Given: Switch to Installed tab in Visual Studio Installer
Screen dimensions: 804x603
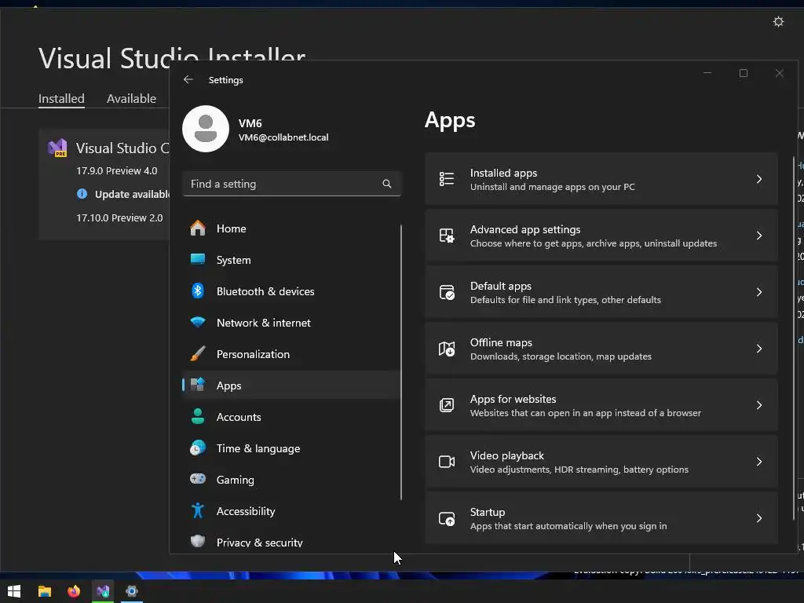Looking at the screenshot, I should (x=61, y=98).
